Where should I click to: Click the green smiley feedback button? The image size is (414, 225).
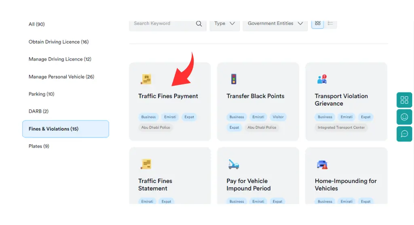(404, 117)
